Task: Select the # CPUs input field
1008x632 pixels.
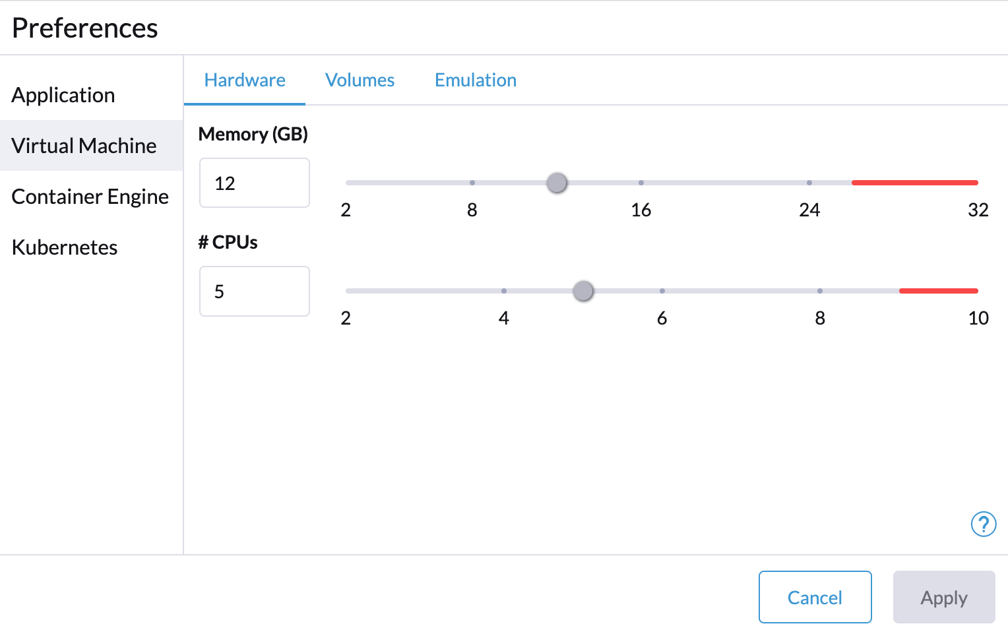Action: 254,291
